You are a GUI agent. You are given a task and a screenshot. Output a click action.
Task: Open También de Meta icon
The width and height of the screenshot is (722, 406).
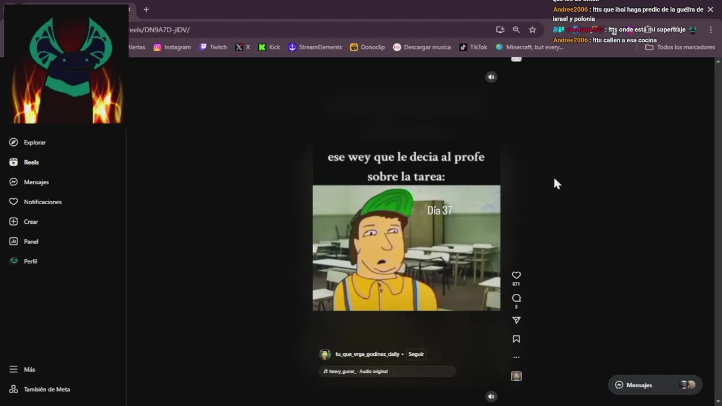pos(14,389)
